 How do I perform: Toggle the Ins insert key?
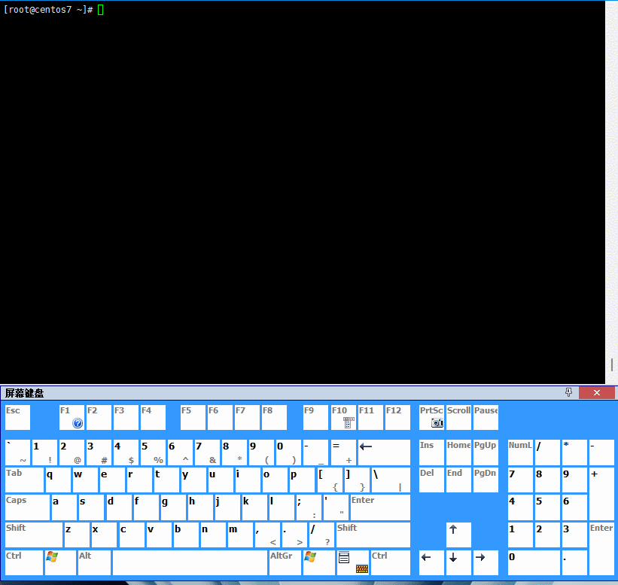(x=431, y=452)
